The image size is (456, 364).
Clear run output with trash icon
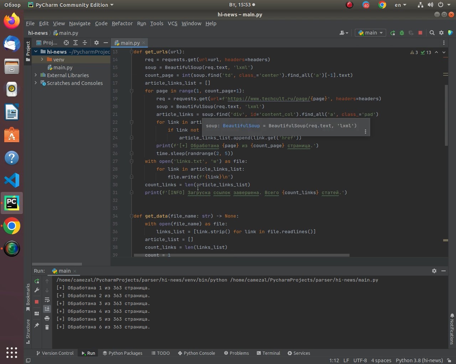pyautogui.click(x=47, y=327)
